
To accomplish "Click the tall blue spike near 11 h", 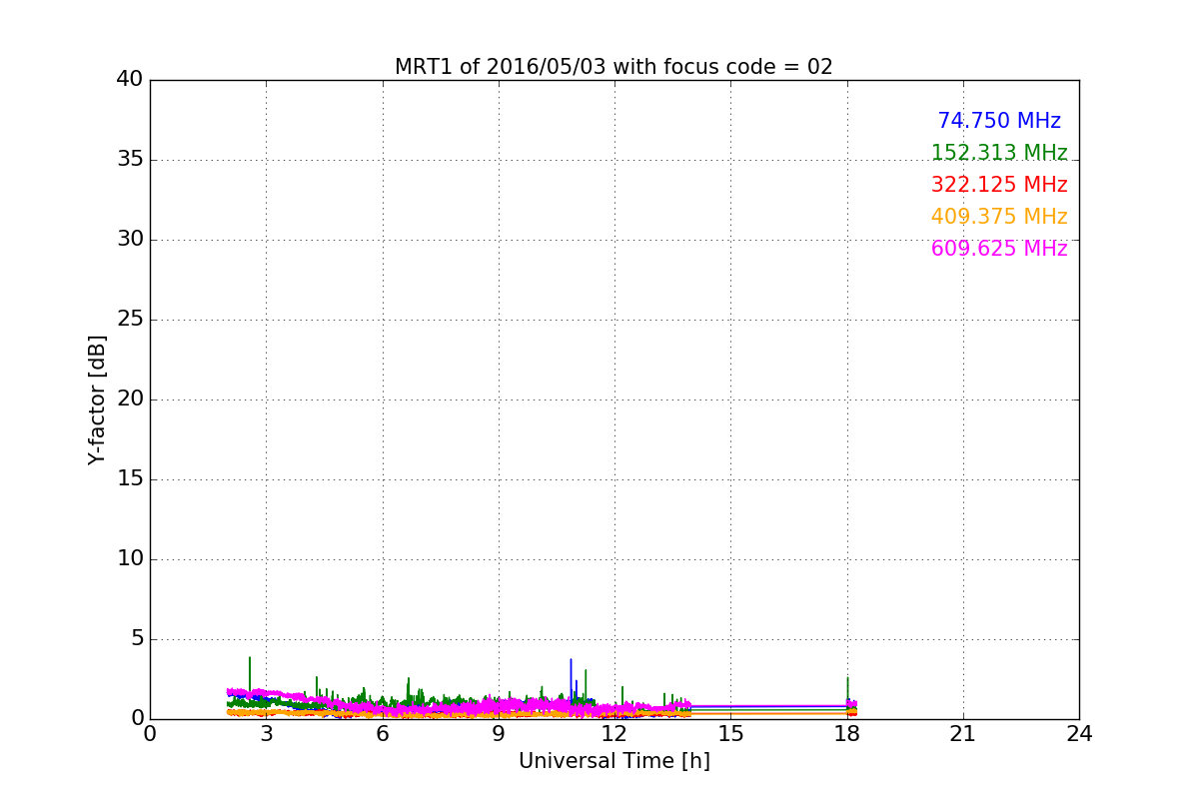I will point(571,679).
